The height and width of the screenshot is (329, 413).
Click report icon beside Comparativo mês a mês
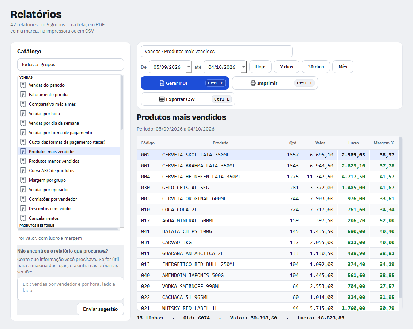tap(23, 104)
